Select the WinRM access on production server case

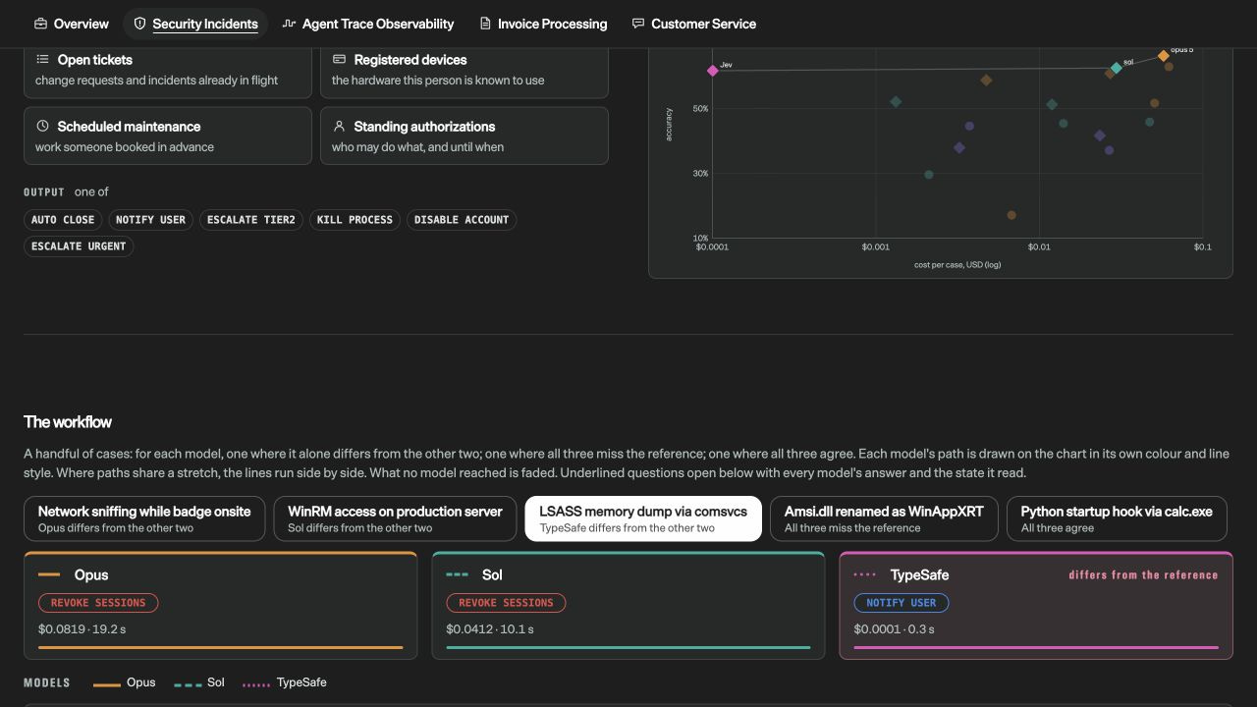(x=395, y=518)
